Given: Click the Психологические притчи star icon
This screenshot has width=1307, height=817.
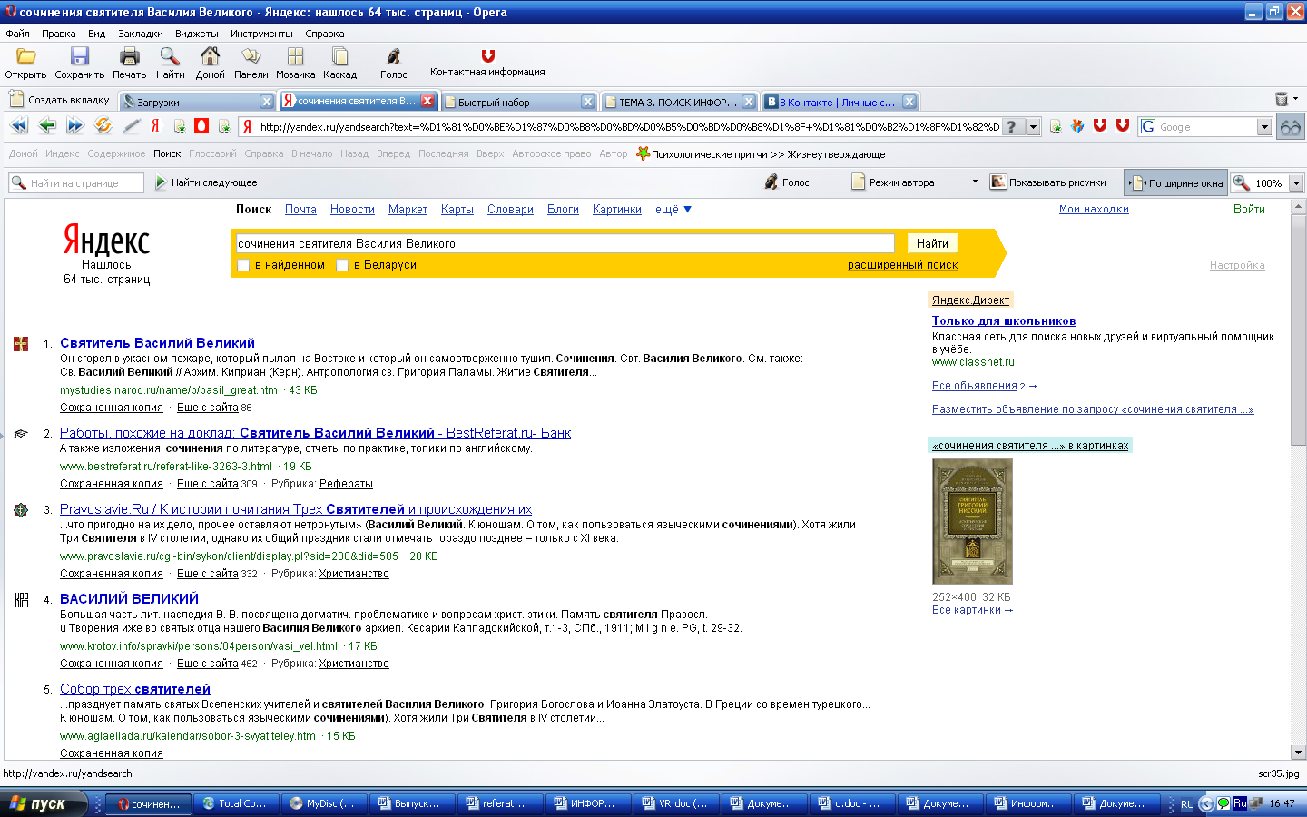Looking at the screenshot, I should tap(643, 153).
